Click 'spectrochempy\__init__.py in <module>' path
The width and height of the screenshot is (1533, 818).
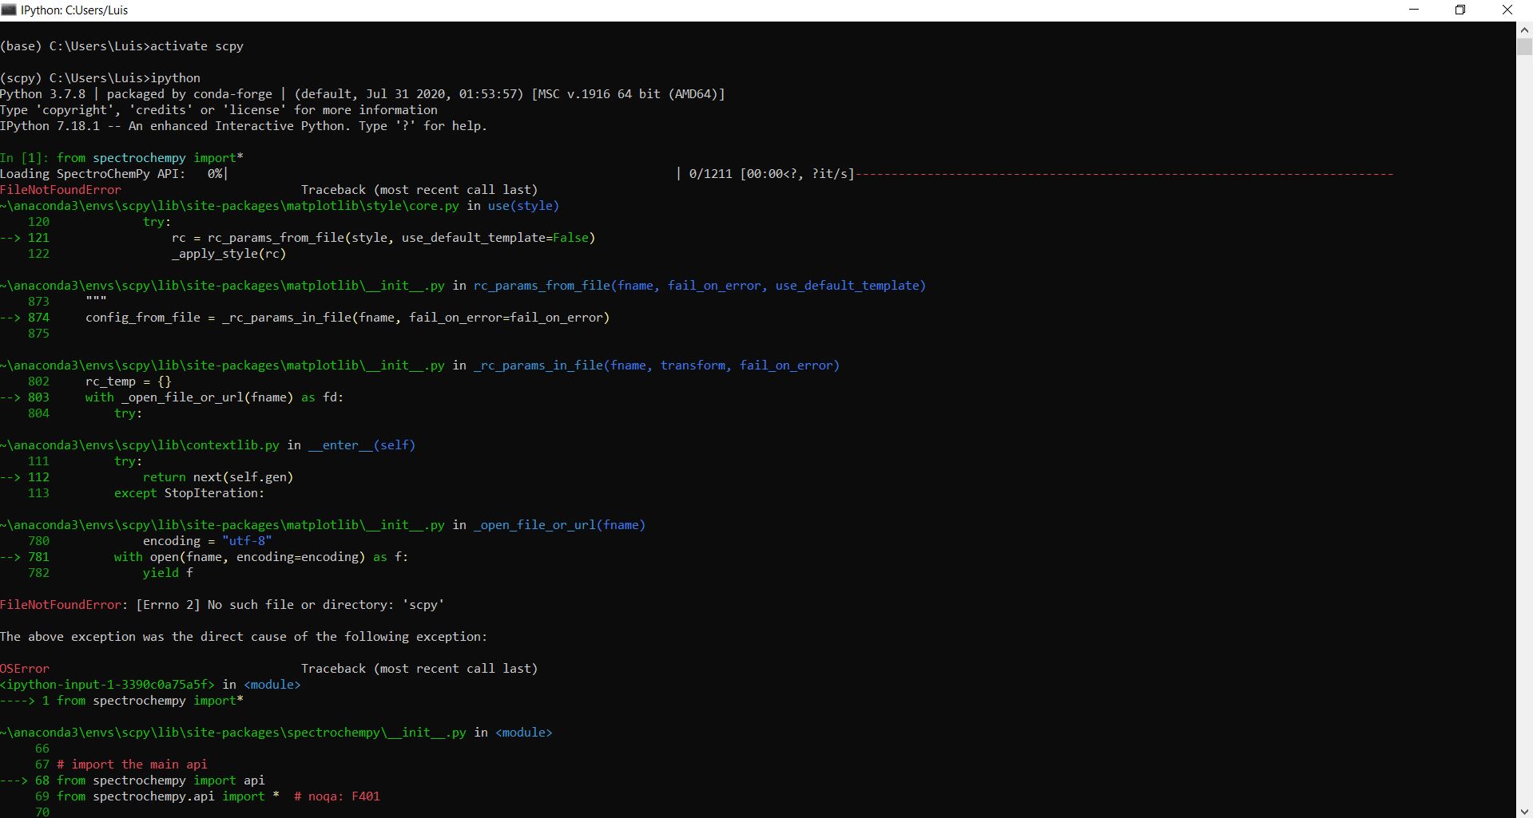pos(276,733)
